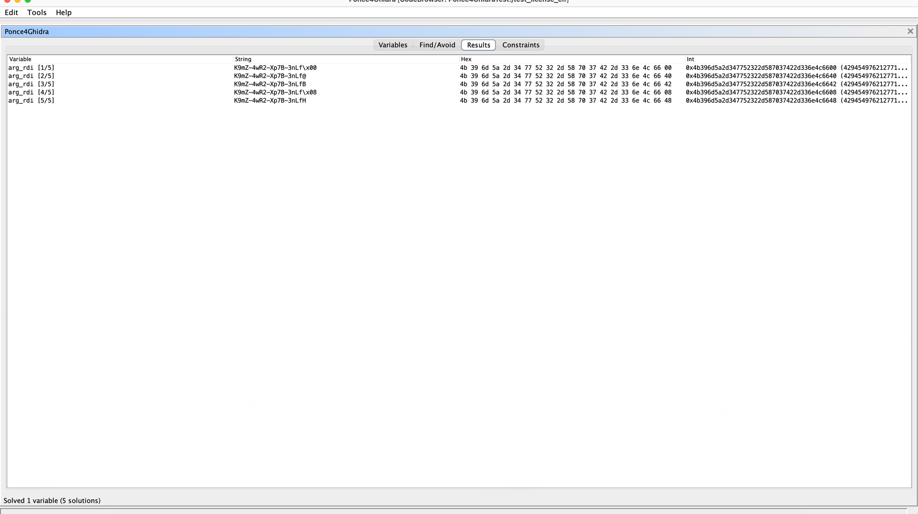The width and height of the screenshot is (918, 514).
Task: Sort by the Variable column header
Action: coord(120,59)
